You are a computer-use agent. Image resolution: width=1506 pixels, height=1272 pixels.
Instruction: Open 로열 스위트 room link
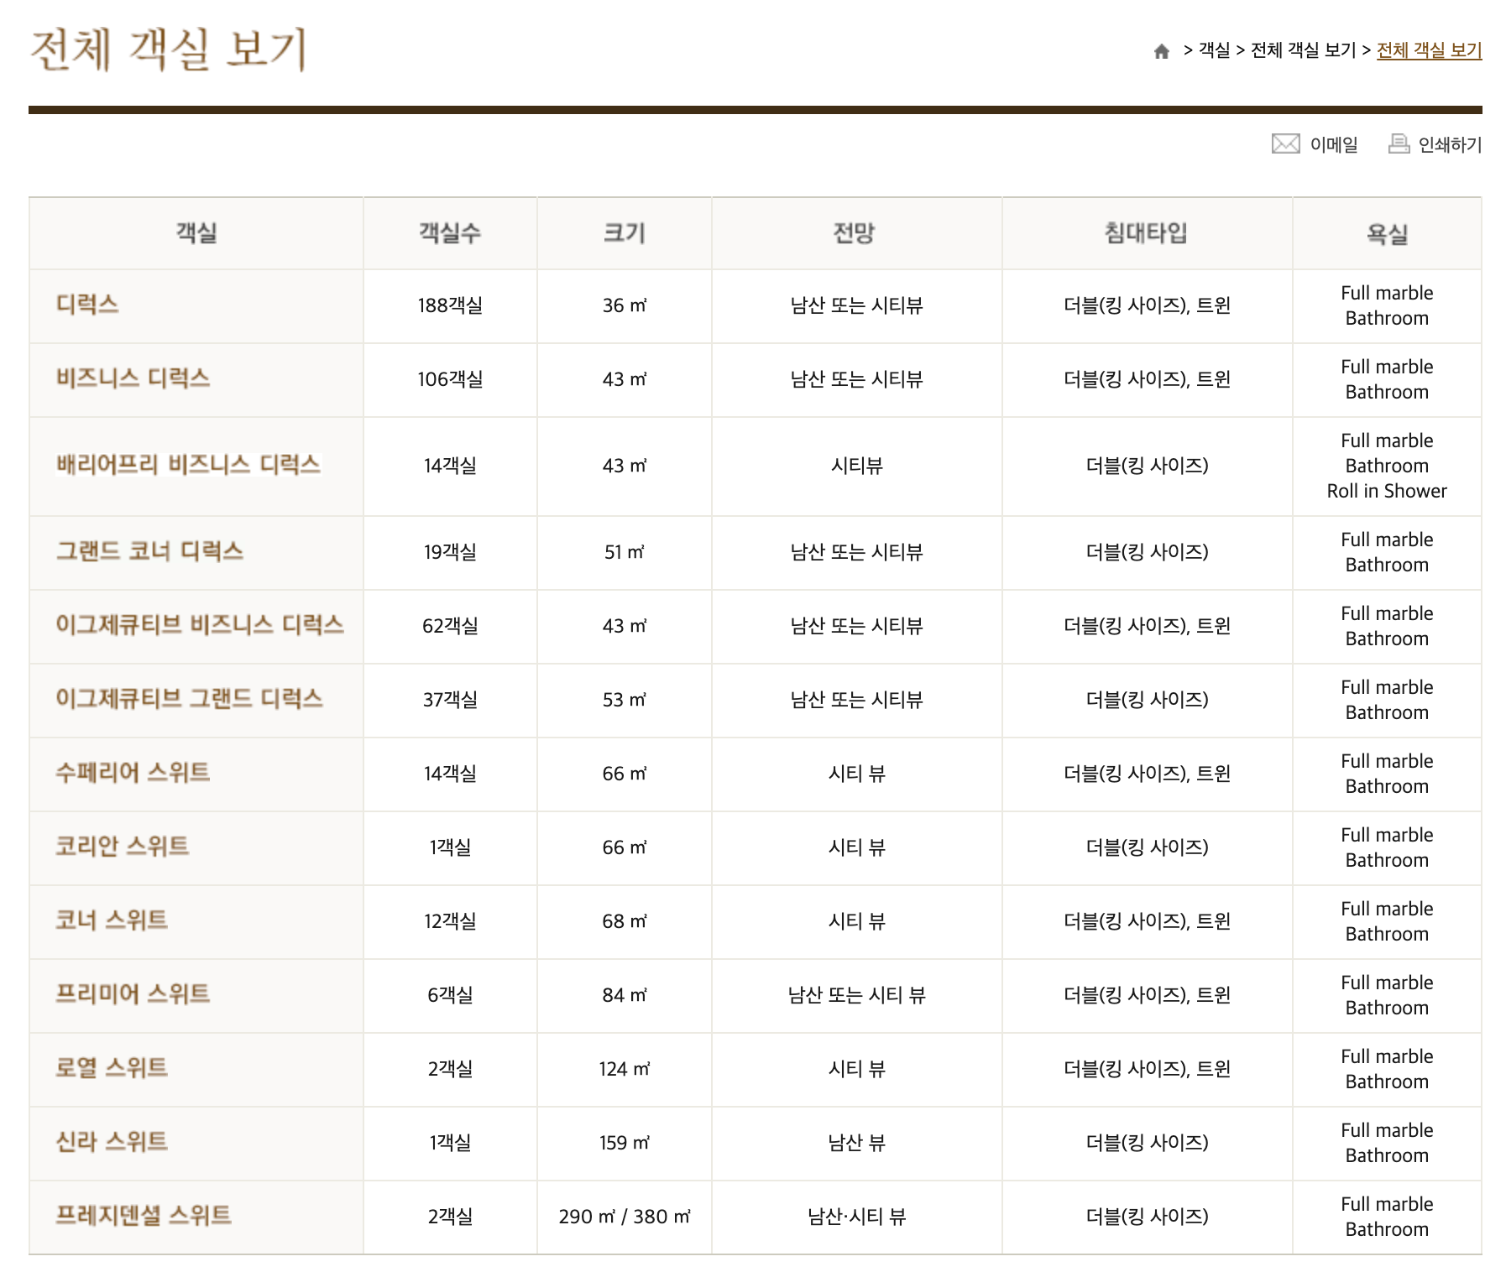point(112,1067)
